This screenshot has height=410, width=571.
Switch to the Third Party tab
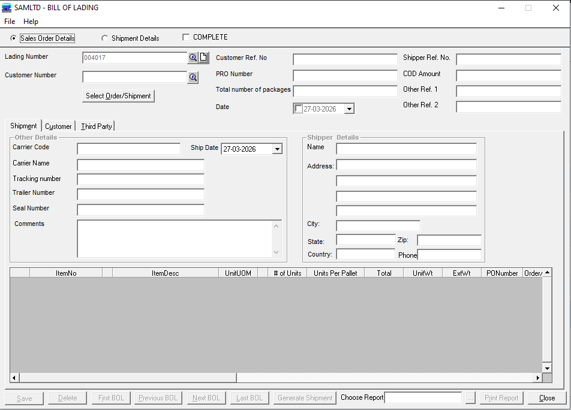97,126
